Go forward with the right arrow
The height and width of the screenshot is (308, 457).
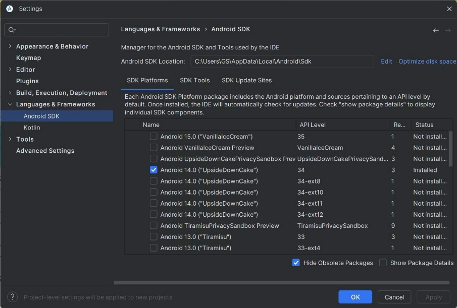point(448,30)
